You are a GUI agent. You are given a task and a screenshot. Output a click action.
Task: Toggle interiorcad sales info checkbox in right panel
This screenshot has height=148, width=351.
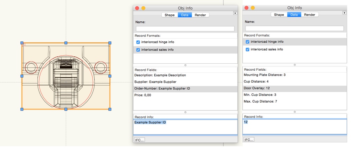click(x=248, y=49)
